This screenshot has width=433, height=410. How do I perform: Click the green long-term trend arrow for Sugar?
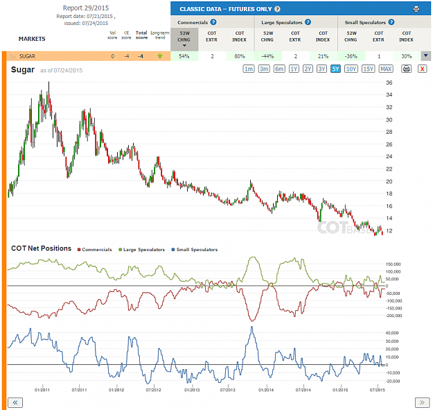pyautogui.click(x=160, y=56)
